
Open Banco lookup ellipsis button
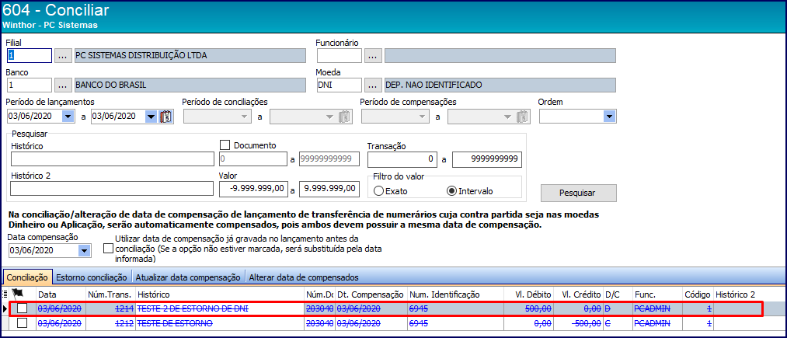(x=63, y=85)
